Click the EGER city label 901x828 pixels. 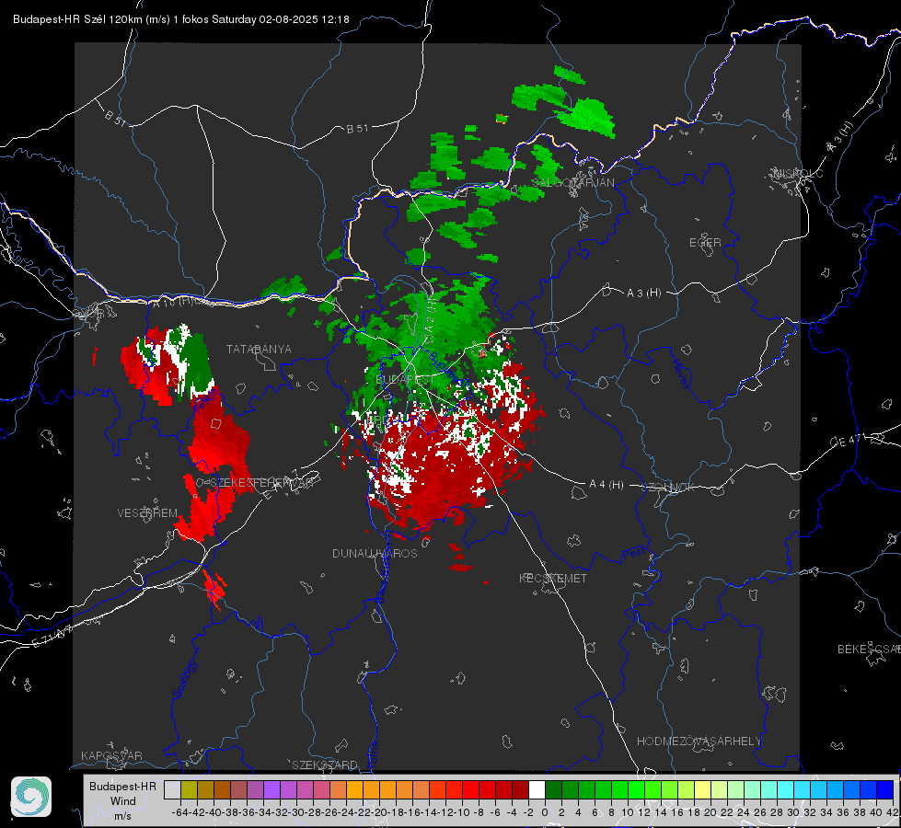point(705,243)
